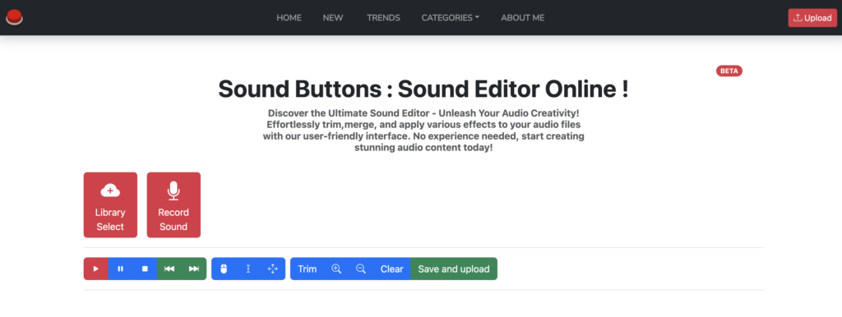Select the text cursor selection tool
Screen dimensions: 842x317
coord(248,269)
